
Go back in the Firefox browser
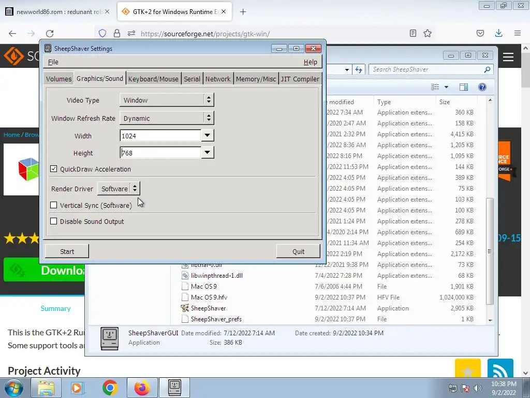[12, 34]
